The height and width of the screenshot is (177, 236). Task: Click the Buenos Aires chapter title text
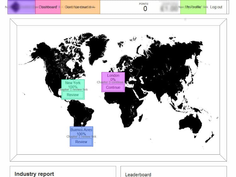[81, 130]
